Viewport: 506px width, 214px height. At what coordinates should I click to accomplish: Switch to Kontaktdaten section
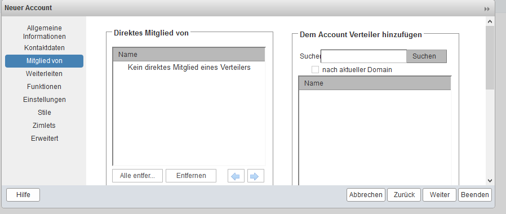coord(44,48)
